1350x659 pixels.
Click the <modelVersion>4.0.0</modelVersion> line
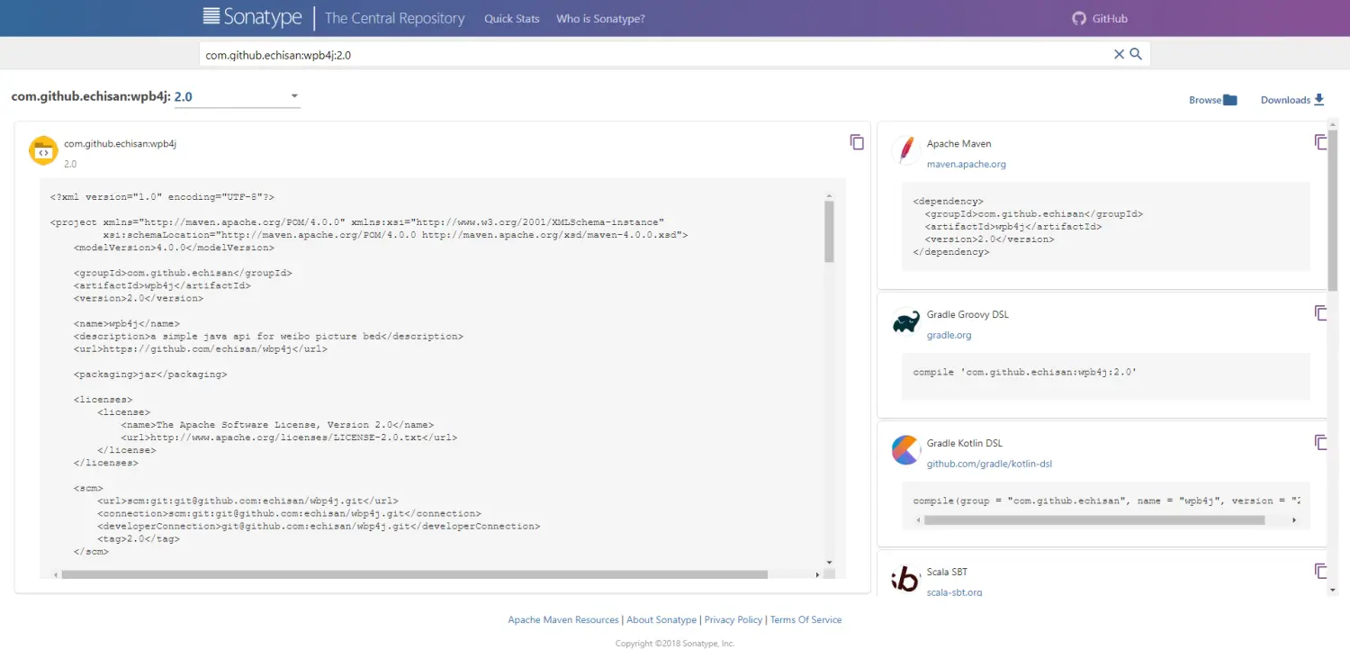pos(174,248)
